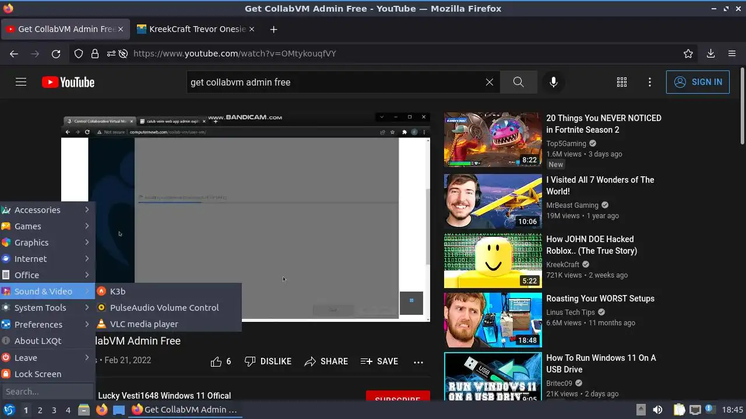Expand the System Tools submenu
This screenshot has height=419, width=746.
tap(47, 307)
